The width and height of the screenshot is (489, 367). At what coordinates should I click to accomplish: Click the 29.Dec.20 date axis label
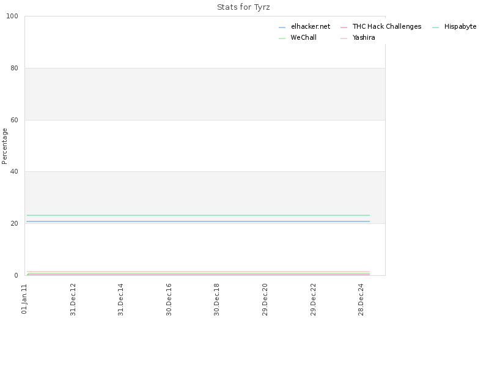[265, 300]
